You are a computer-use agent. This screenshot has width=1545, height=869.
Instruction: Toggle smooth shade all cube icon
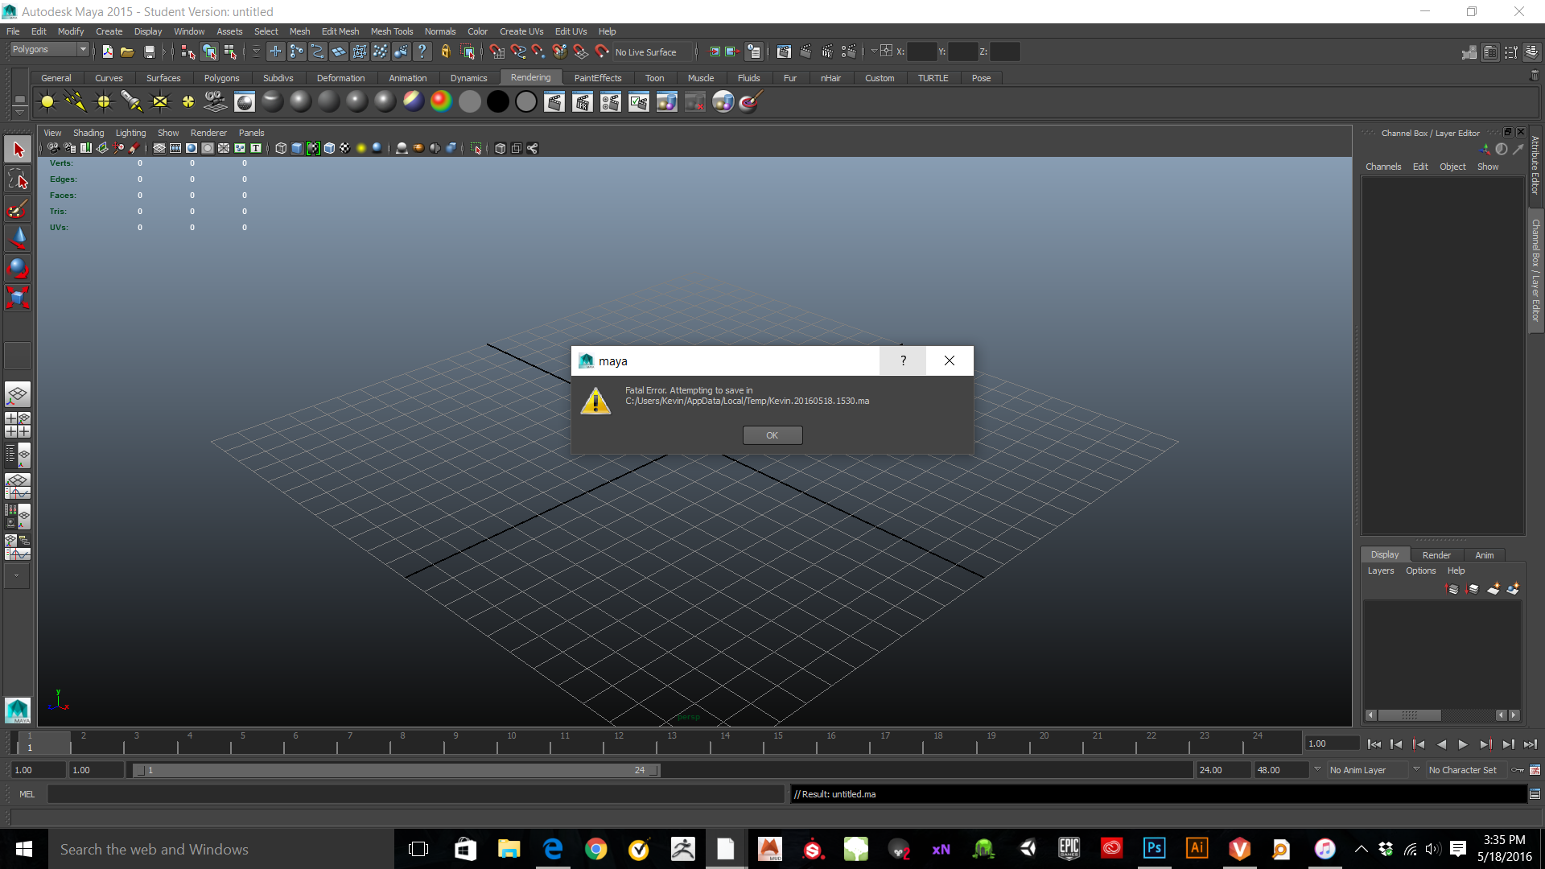coord(297,148)
